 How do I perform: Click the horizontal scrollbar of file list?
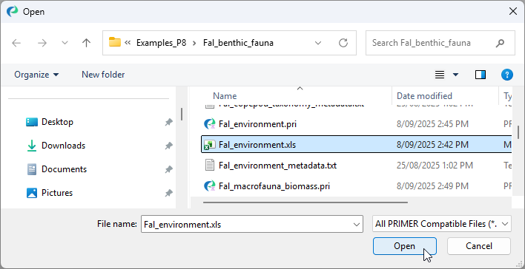306,202
